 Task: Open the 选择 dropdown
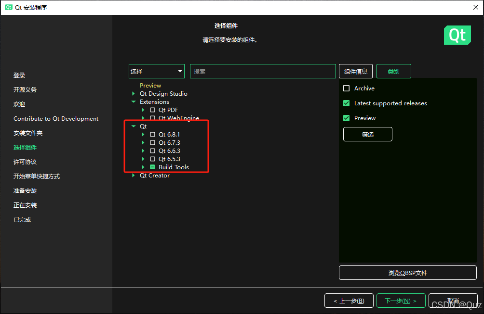click(x=157, y=71)
